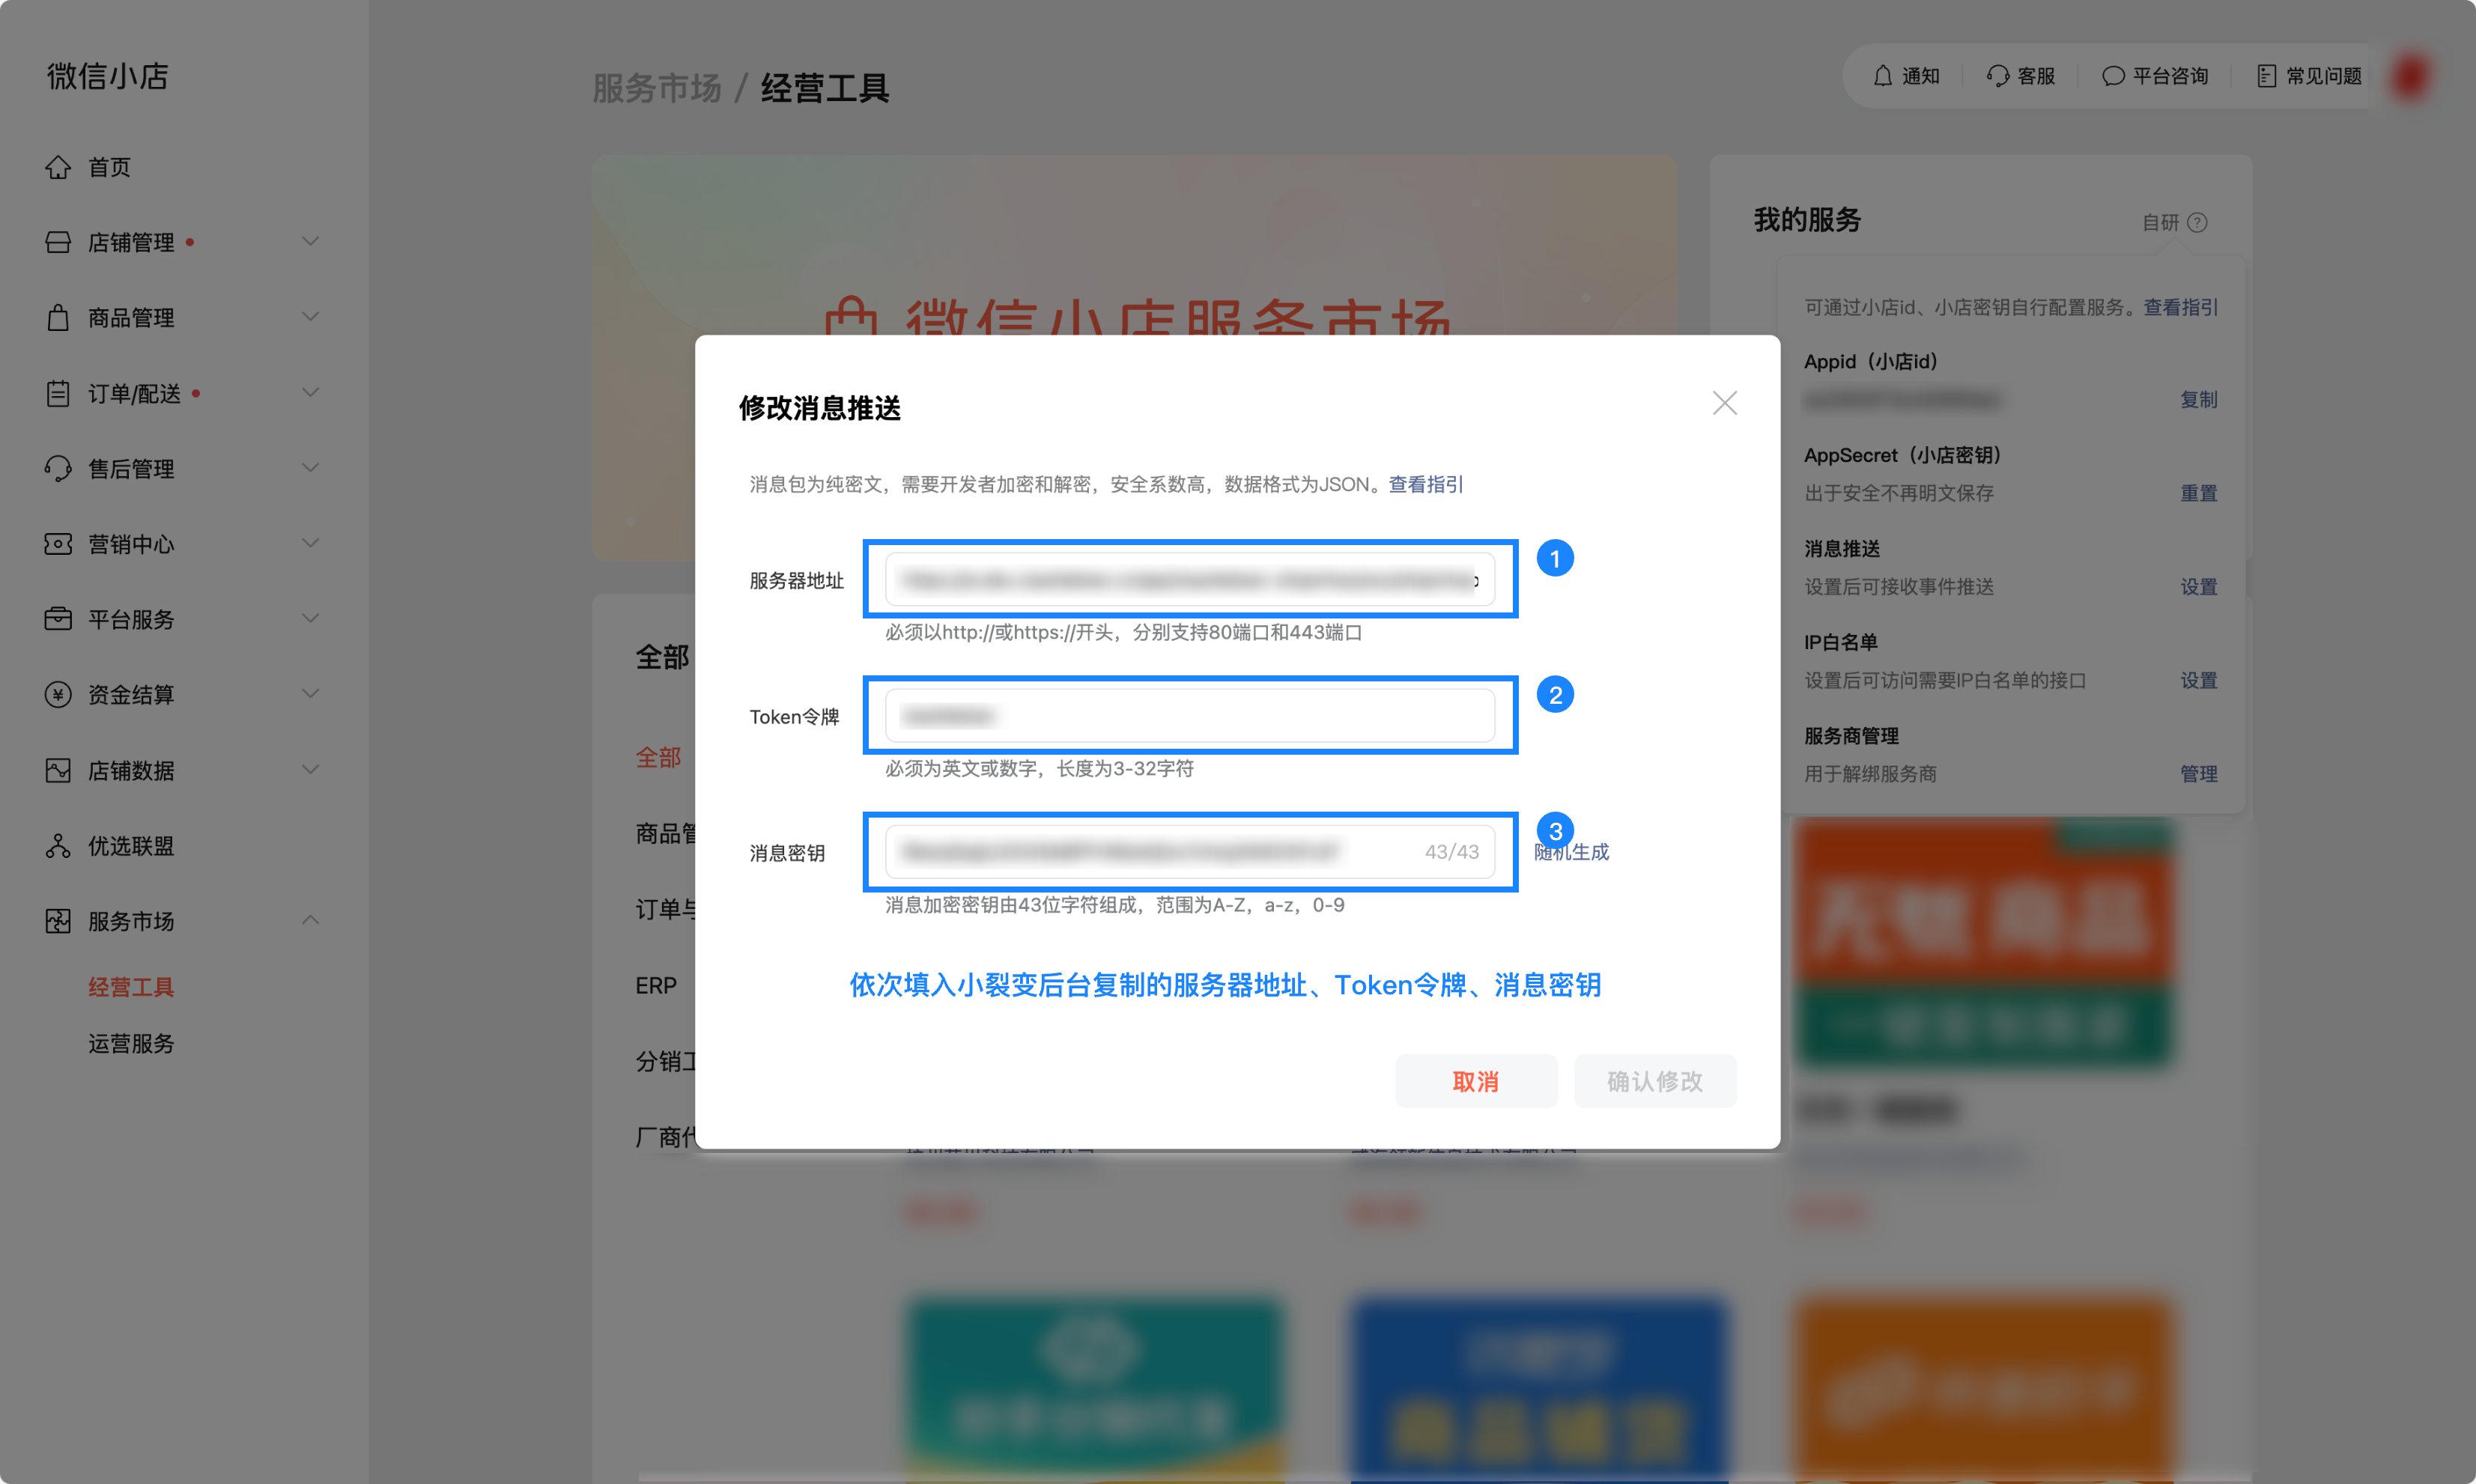The image size is (2476, 1484).
Task: Click the headset icon for 客服
Action: pos(1997,76)
